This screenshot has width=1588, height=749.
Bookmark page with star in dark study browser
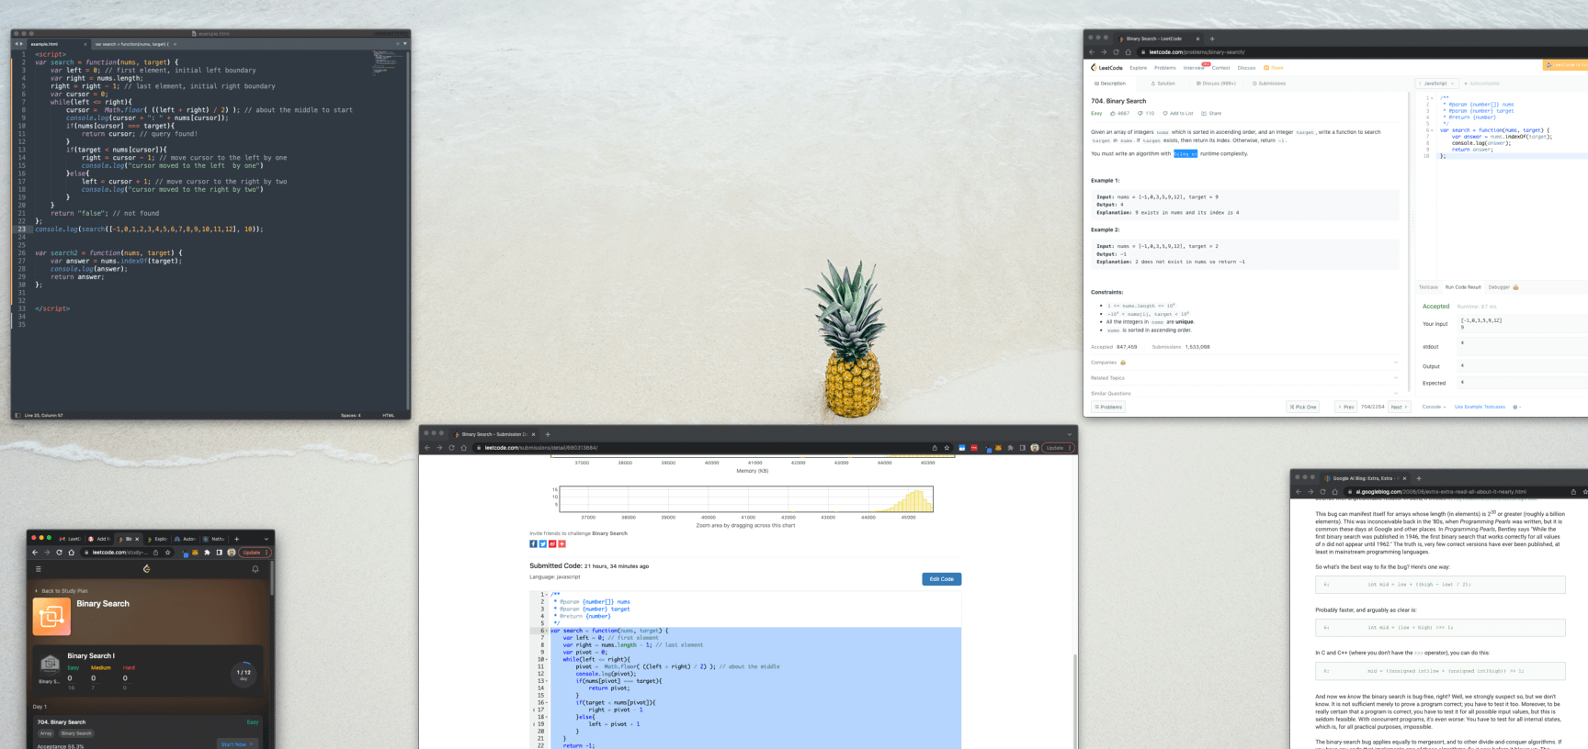(167, 553)
